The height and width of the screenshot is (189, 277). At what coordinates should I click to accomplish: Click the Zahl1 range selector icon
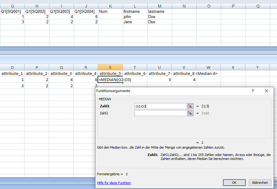tap(190, 106)
